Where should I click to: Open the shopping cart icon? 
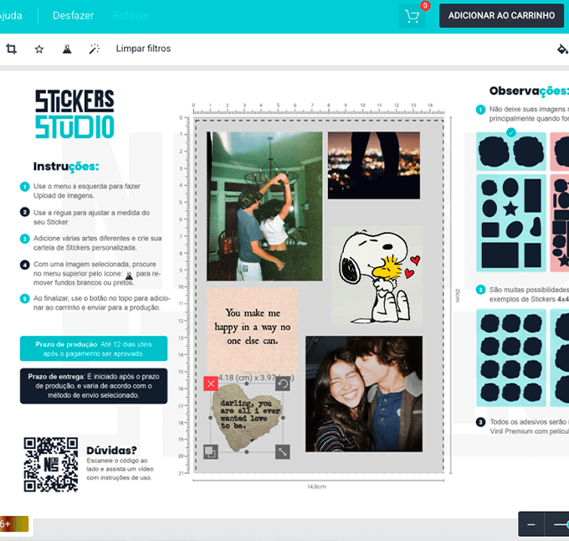[x=412, y=16]
